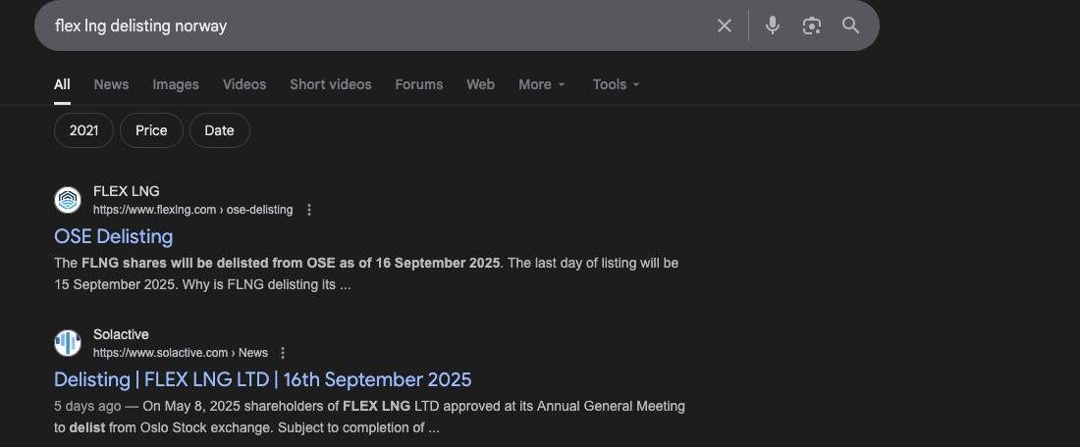Start voice search with microphone icon

(773, 25)
